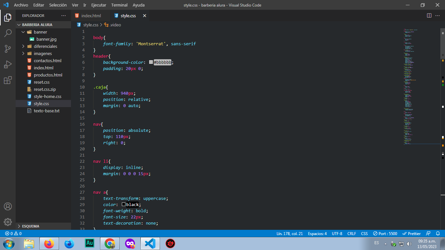This screenshot has width=445, height=250.
Task: Open the Run and Debug view
Action: (8, 64)
